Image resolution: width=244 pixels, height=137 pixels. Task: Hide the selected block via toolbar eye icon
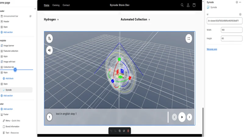pyautogui.click(x=124, y=131)
